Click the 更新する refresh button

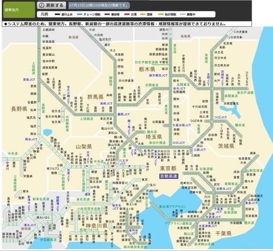coord(51,5)
